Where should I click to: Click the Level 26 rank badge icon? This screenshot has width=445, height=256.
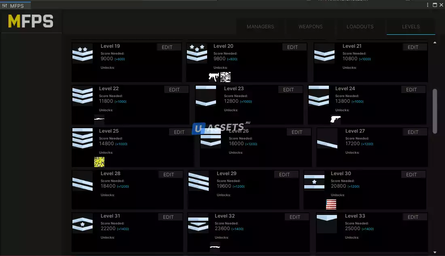(x=211, y=138)
